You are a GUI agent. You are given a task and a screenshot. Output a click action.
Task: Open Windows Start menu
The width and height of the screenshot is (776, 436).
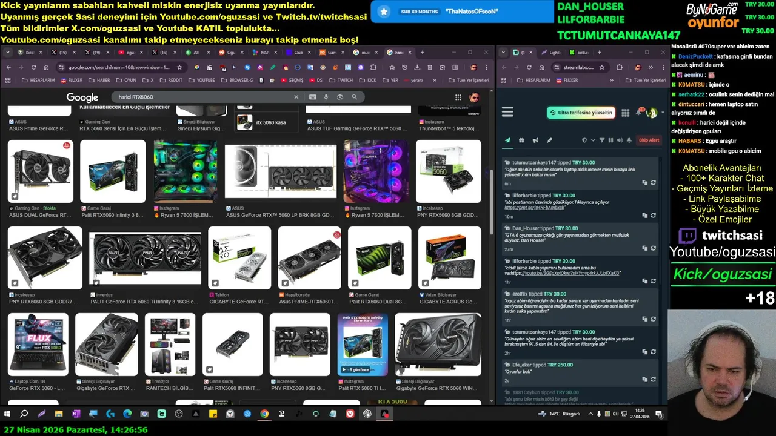pos(7,414)
